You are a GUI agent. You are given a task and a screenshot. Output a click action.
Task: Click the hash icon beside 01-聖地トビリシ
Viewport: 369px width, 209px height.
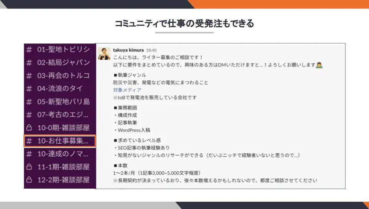click(29, 50)
